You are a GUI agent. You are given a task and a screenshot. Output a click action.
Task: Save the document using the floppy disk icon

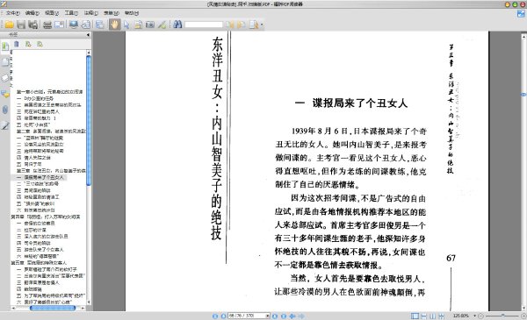[21, 25]
